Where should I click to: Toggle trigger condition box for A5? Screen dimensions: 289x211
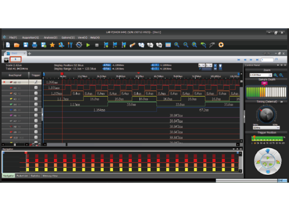click(36, 110)
